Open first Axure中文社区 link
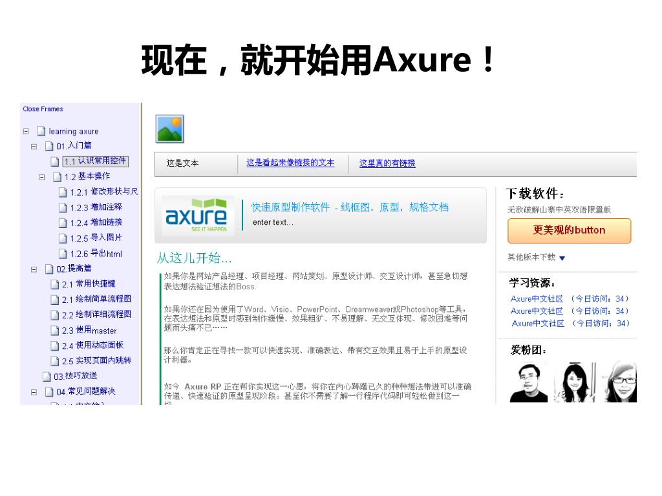This screenshot has width=662, height=496. point(537,298)
